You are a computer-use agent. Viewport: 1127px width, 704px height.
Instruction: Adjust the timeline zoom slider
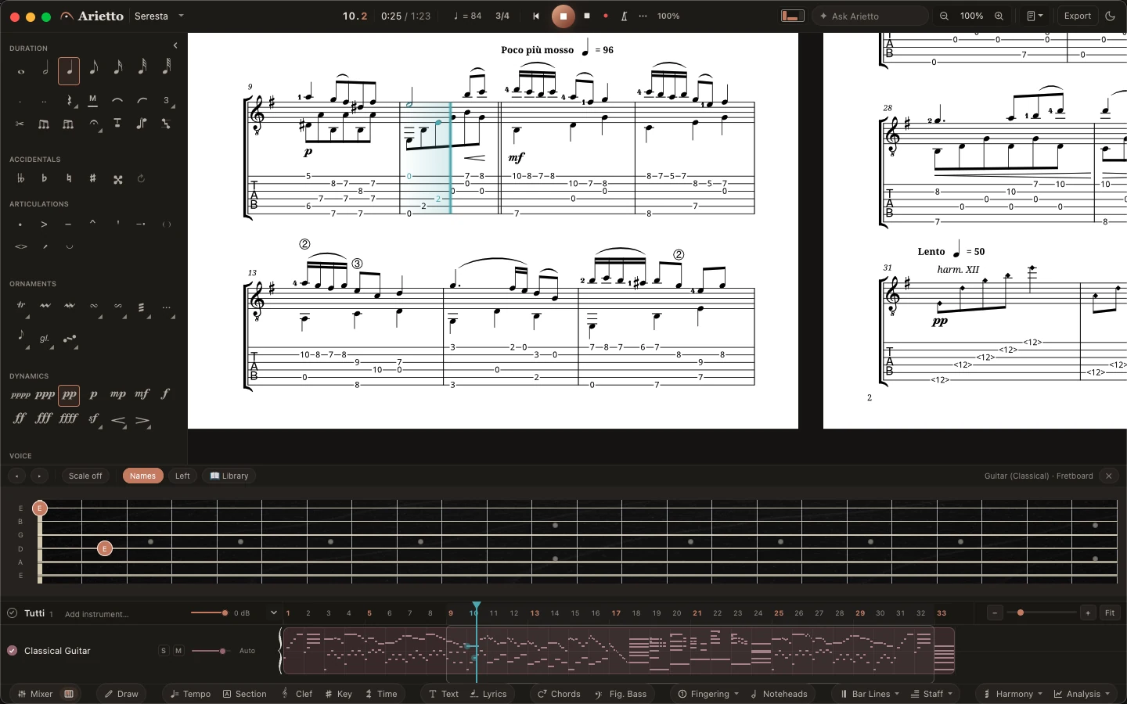(1041, 612)
